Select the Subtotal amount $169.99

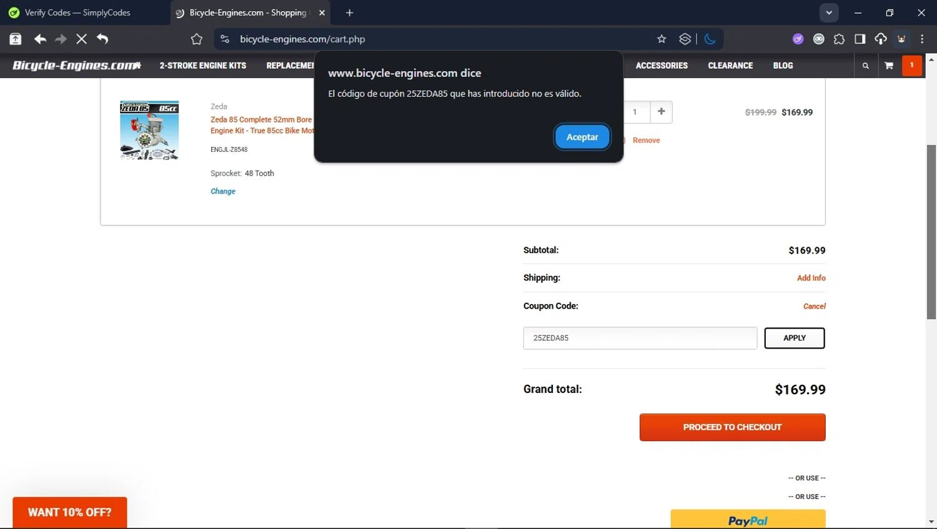click(x=807, y=250)
